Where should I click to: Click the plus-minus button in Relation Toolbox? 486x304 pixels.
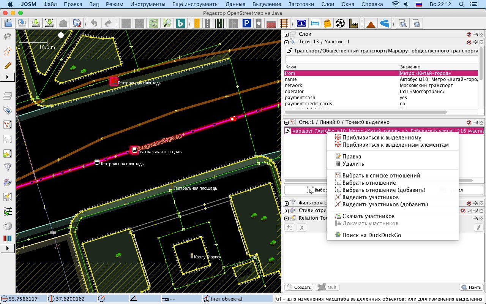tap(290, 228)
